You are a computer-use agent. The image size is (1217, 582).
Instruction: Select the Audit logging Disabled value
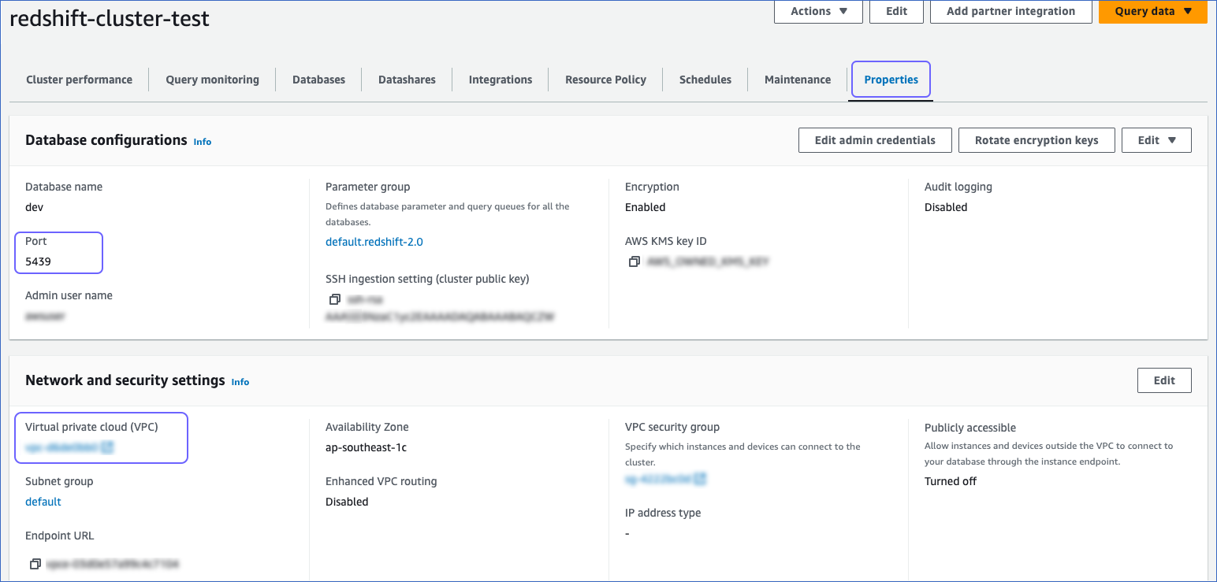(x=946, y=207)
